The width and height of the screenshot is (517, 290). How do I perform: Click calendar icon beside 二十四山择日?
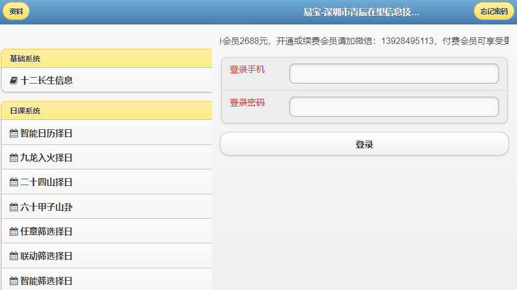point(14,182)
